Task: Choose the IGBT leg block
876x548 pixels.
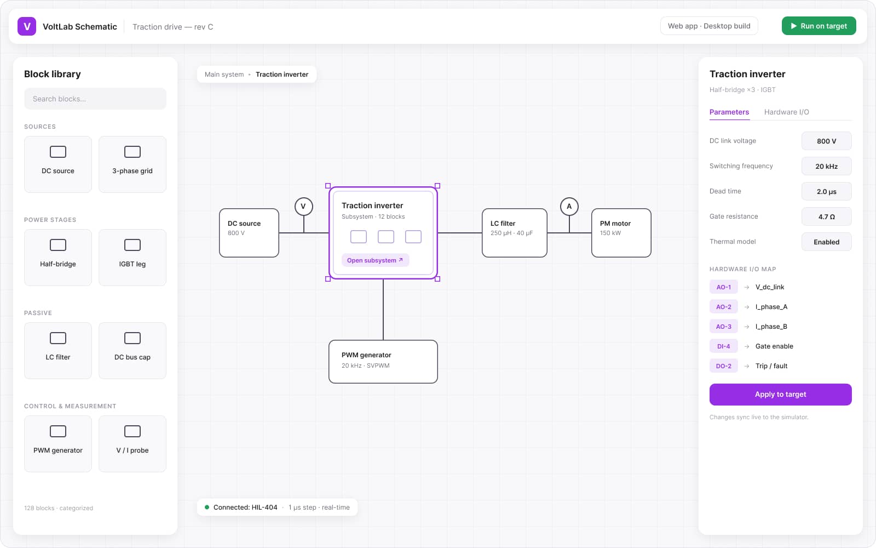Action: tap(132, 258)
